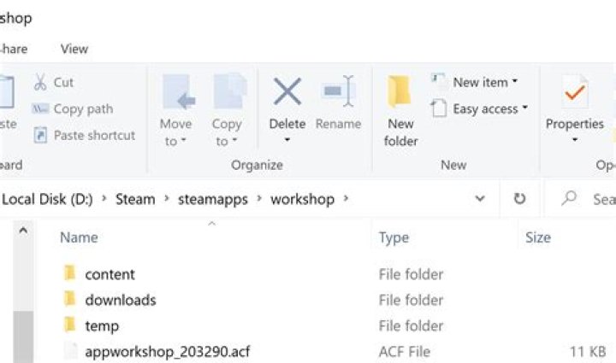Open the address bar history dropdown
Image resolution: width=616 pixels, height=363 pixels.
[x=480, y=199]
